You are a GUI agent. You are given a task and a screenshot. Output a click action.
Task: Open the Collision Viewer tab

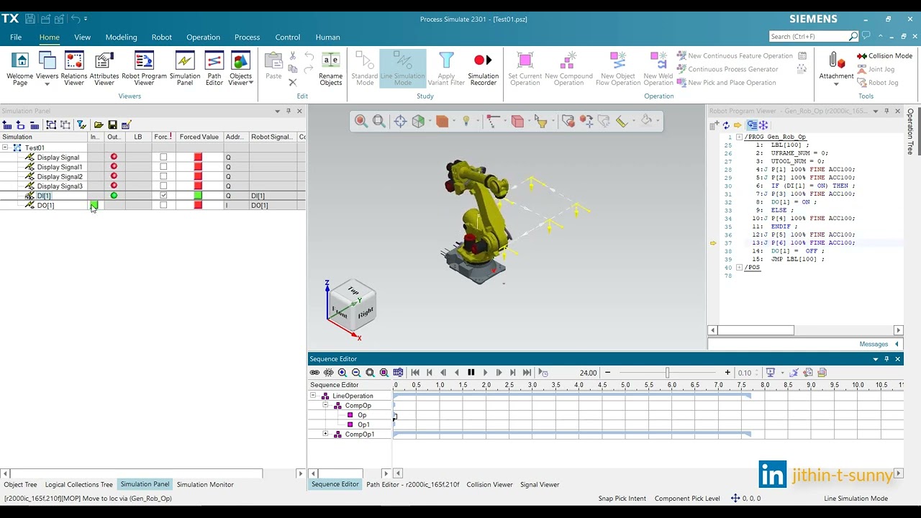pos(489,484)
